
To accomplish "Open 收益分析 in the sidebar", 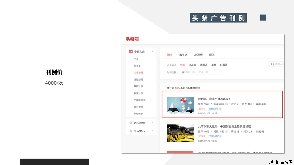I will pyautogui.click(x=139, y=93).
